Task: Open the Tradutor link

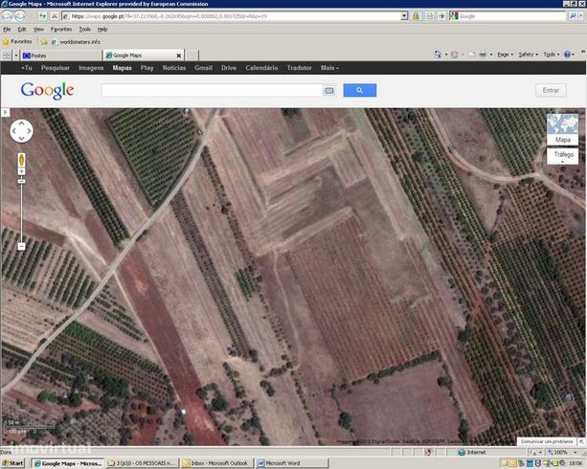Action: coord(299,68)
